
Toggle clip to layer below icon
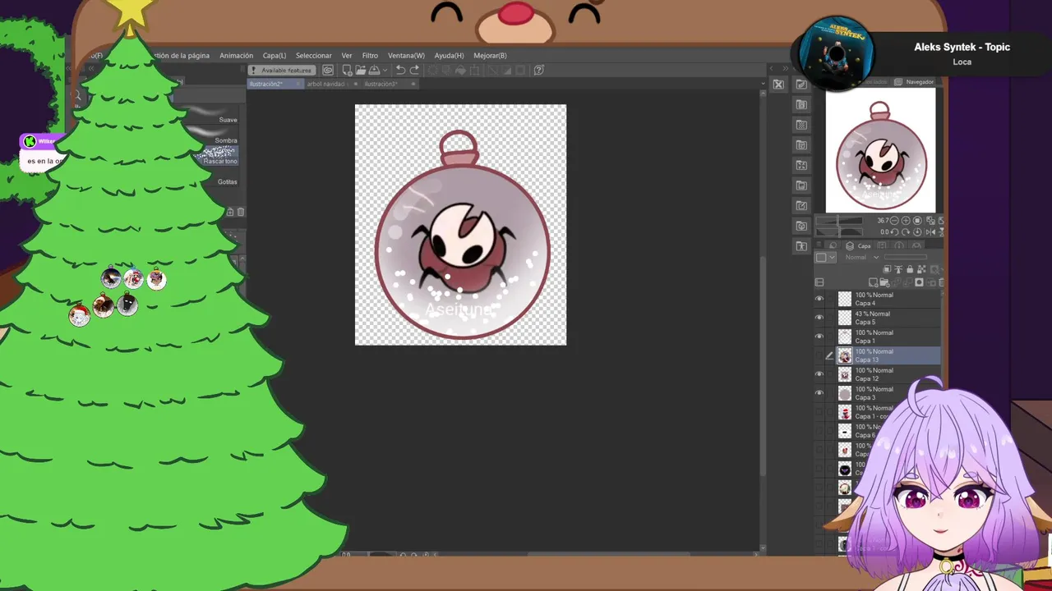887,269
